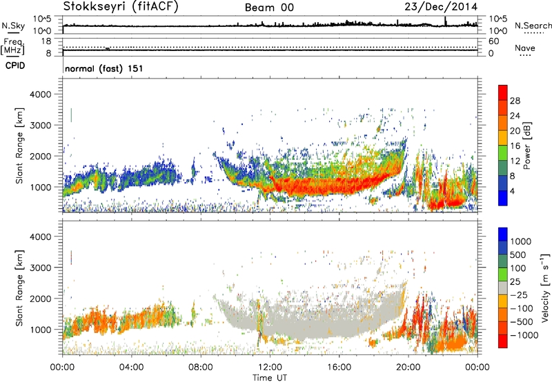Click the 'Stokkseyri (fitACF)' title text
This screenshot has height=382, width=552.
pyautogui.click(x=120, y=7)
